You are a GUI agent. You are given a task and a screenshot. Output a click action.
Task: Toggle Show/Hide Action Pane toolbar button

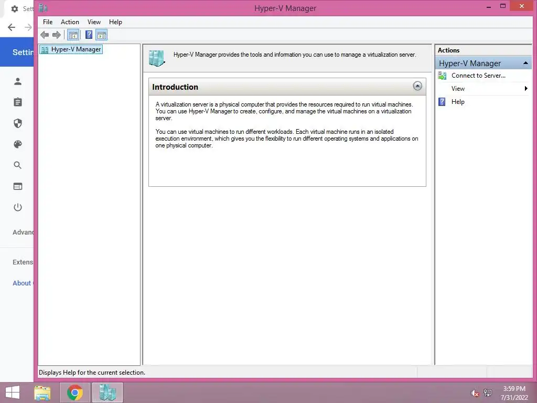(x=102, y=35)
